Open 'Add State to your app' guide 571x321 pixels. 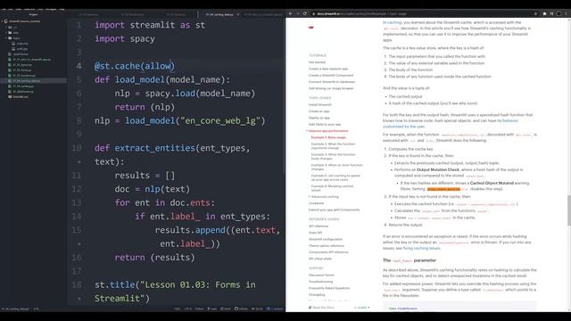point(325,125)
